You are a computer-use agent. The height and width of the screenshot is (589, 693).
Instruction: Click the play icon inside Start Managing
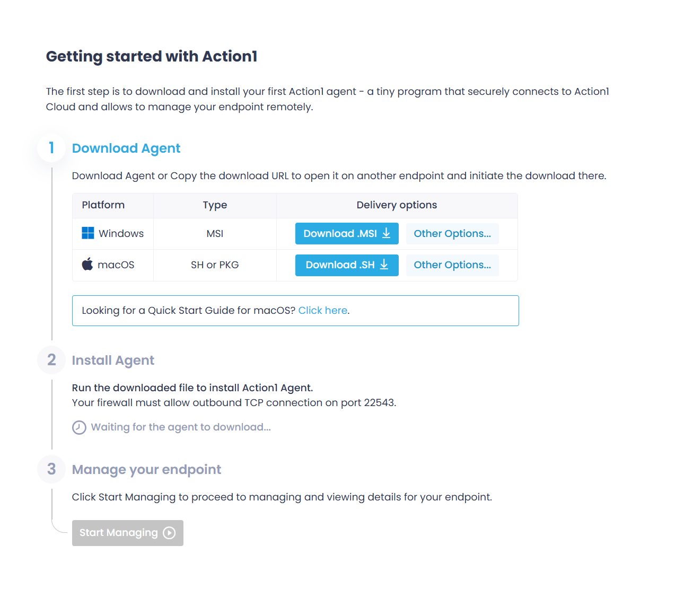pos(169,533)
